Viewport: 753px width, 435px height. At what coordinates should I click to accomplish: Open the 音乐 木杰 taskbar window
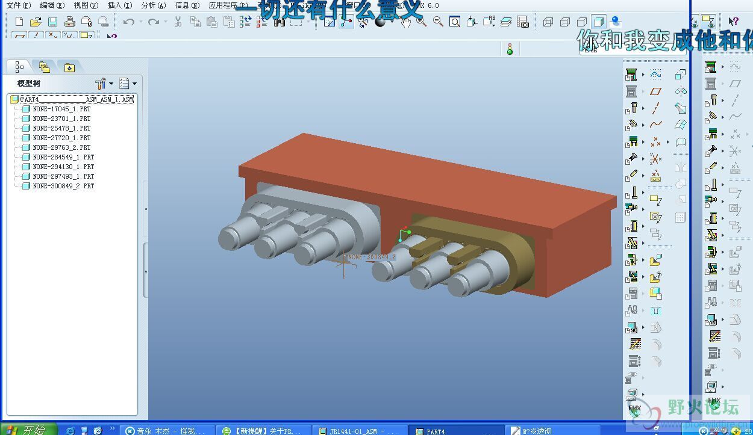click(167, 431)
